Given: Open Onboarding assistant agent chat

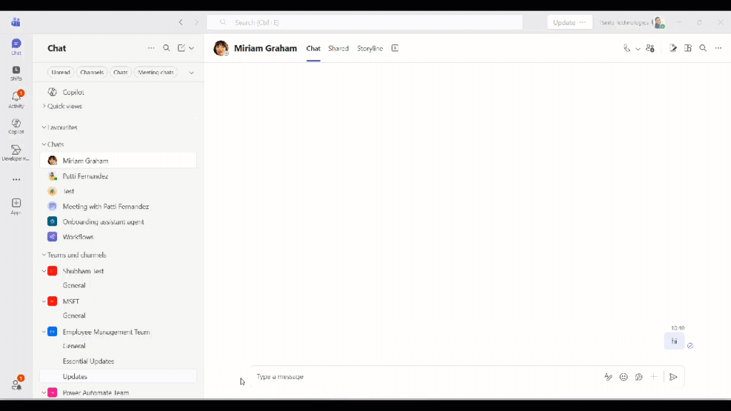Looking at the screenshot, I should 118,222.
